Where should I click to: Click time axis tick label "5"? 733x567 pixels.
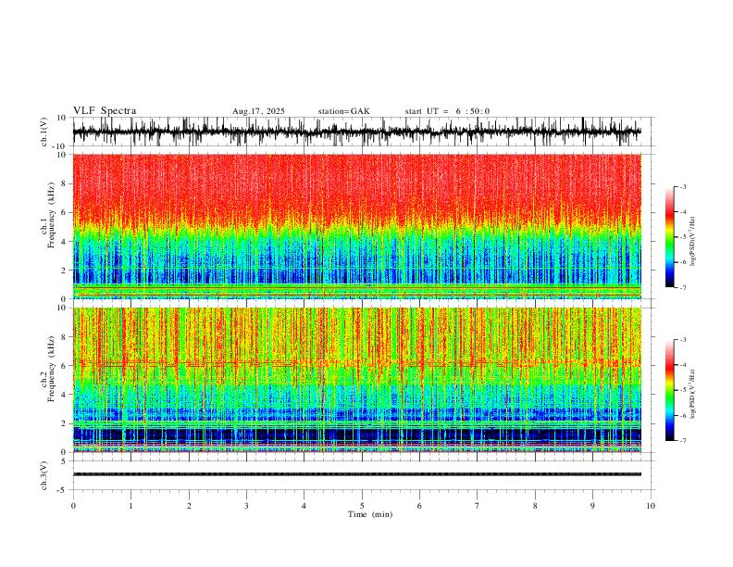pyautogui.click(x=362, y=506)
